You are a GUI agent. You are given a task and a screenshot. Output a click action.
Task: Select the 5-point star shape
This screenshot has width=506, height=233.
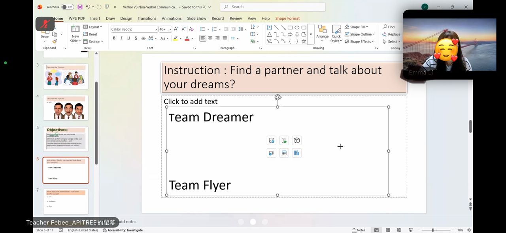click(304, 41)
